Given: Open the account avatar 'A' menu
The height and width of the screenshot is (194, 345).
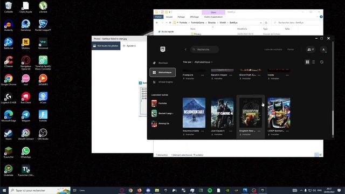Looking at the screenshot, I should (323, 50).
